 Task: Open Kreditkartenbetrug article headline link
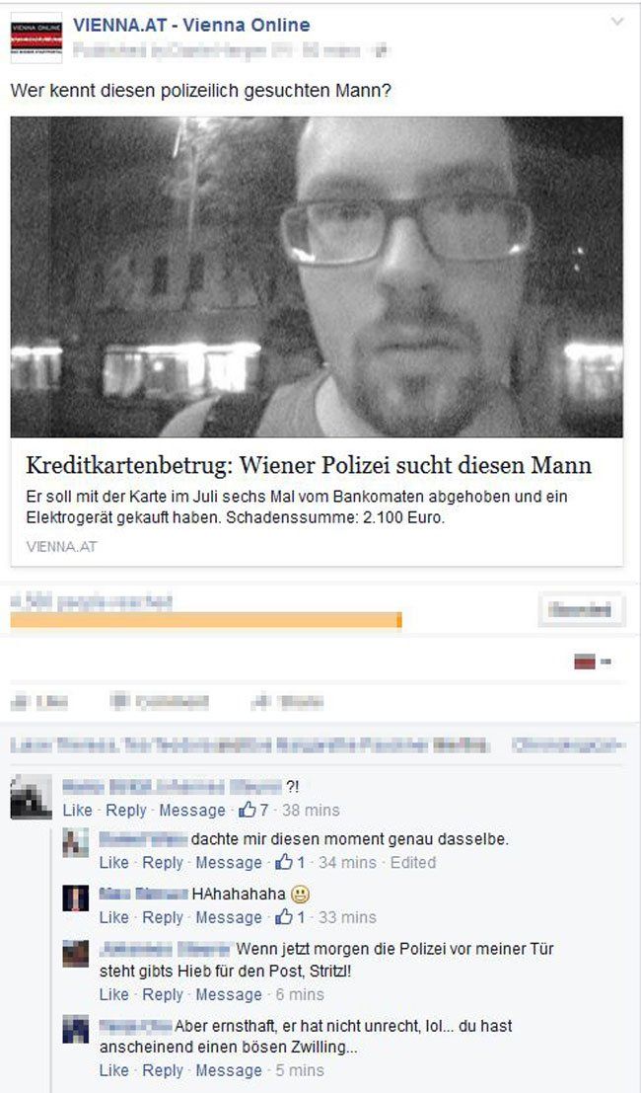click(x=309, y=465)
